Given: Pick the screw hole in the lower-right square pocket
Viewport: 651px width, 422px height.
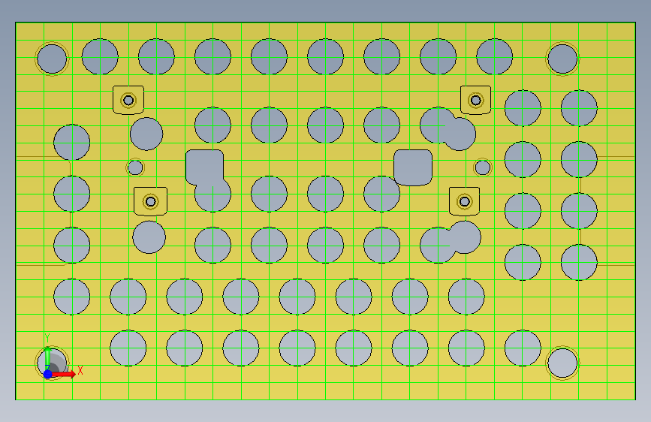Looking at the screenshot, I should (465, 201).
